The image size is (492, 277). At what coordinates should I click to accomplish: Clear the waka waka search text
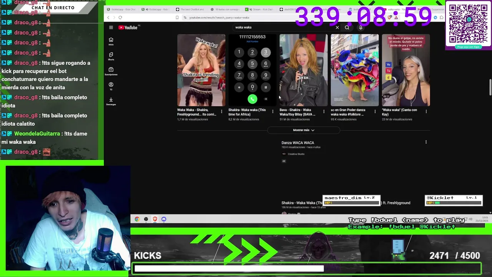(x=337, y=27)
